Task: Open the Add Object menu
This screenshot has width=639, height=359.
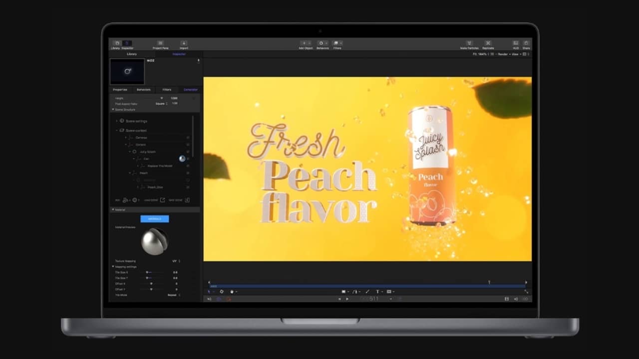Action: click(306, 43)
